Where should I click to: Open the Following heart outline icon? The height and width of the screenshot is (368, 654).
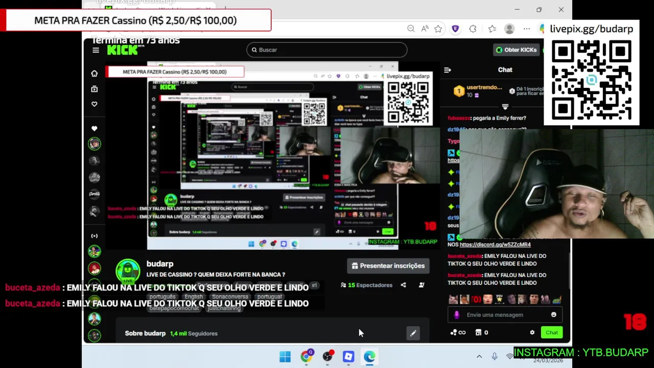(x=94, y=104)
